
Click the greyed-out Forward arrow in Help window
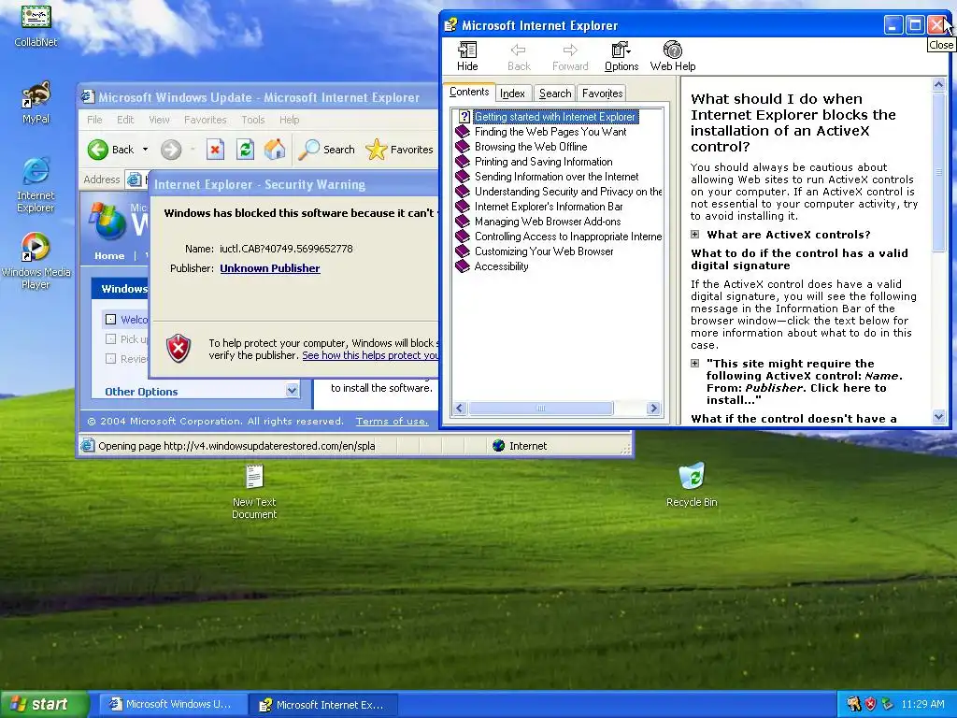(570, 56)
